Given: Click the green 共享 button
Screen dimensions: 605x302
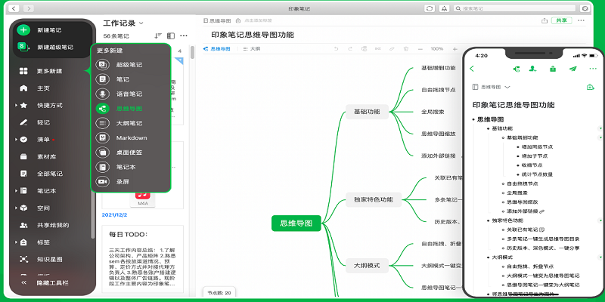Looking at the screenshot, I should click(x=561, y=20).
